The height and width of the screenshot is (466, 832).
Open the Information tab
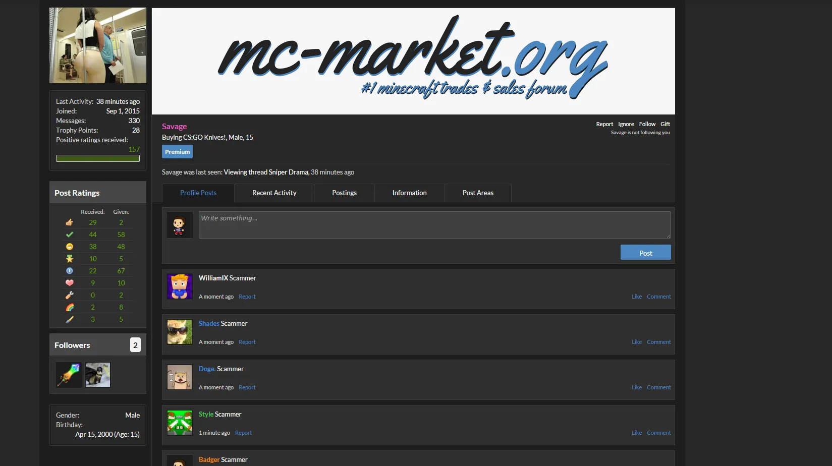[x=409, y=193]
